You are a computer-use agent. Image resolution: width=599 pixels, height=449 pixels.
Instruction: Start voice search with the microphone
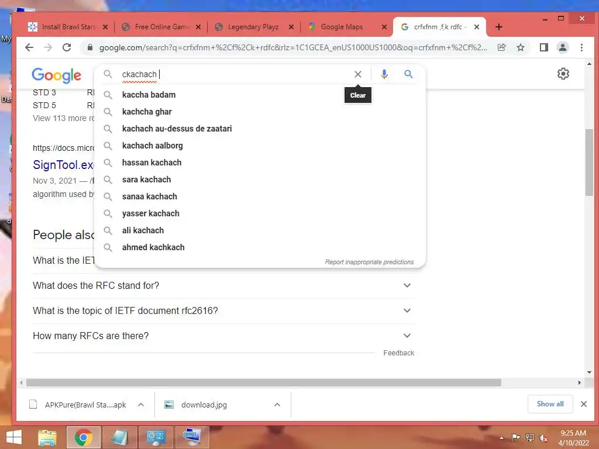(x=384, y=74)
